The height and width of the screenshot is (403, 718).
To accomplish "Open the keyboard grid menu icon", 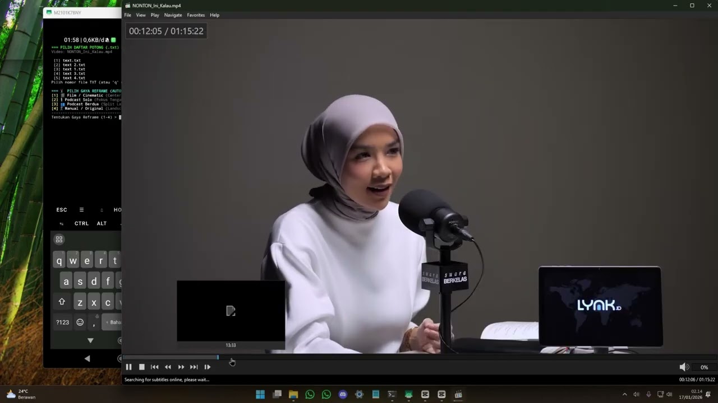I will click(x=59, y=239).
